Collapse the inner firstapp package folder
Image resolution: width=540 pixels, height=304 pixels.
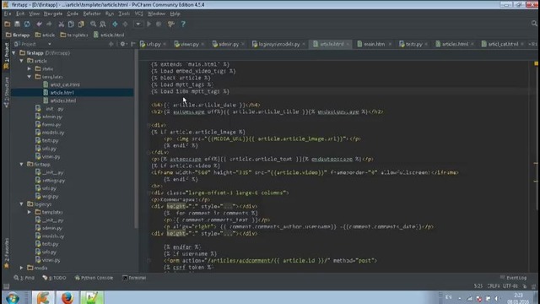click(x=22, y=165)
